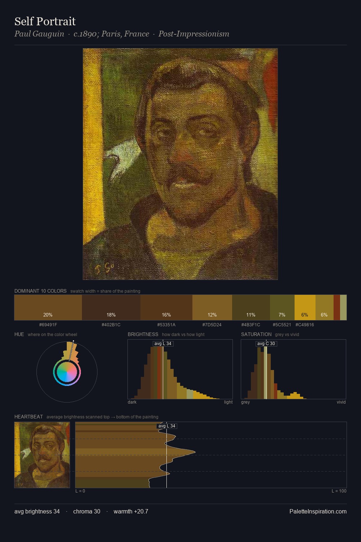361x542 pixels.
Task: Click the heartbeat caption about brightness scanned
Action: click(x=103, y=417)
